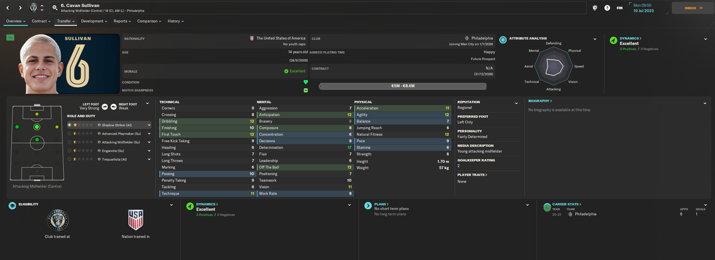Click the Career Stats panel icon
This screenshot has height=260, width=715.
click(x=547, y=206)
